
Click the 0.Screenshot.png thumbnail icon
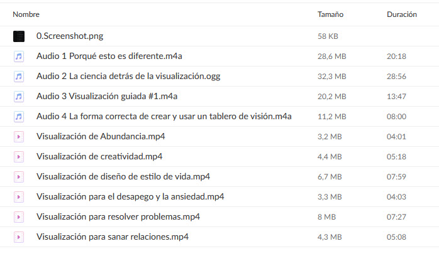pyautogui.click(x=19, y=36)
